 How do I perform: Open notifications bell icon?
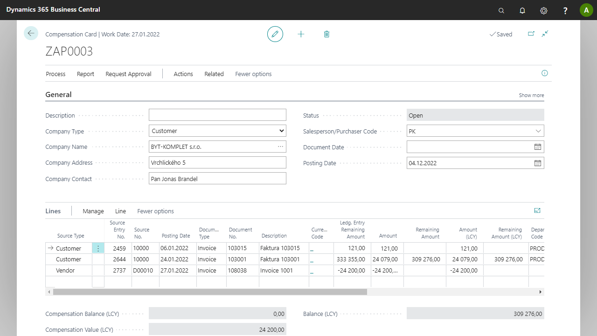[x=522, y=10]
